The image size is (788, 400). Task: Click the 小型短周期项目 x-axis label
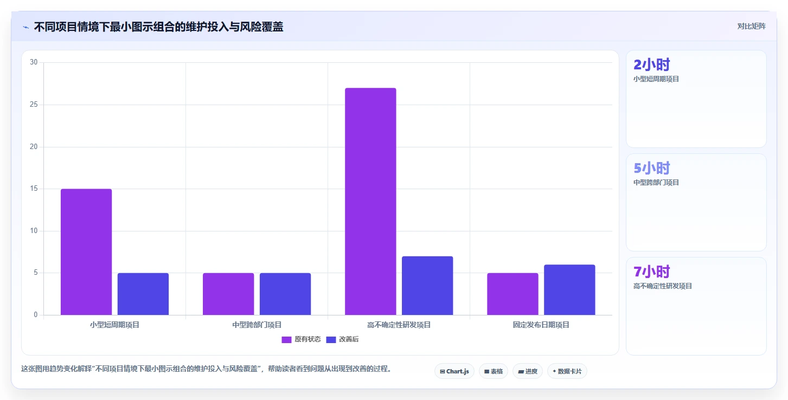point(115,325)
